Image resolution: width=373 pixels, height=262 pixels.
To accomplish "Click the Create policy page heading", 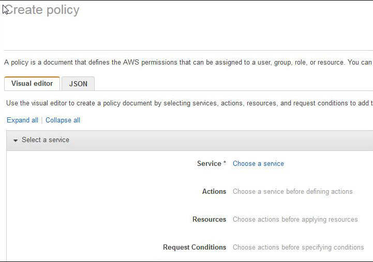I will (x=42, y=10).
